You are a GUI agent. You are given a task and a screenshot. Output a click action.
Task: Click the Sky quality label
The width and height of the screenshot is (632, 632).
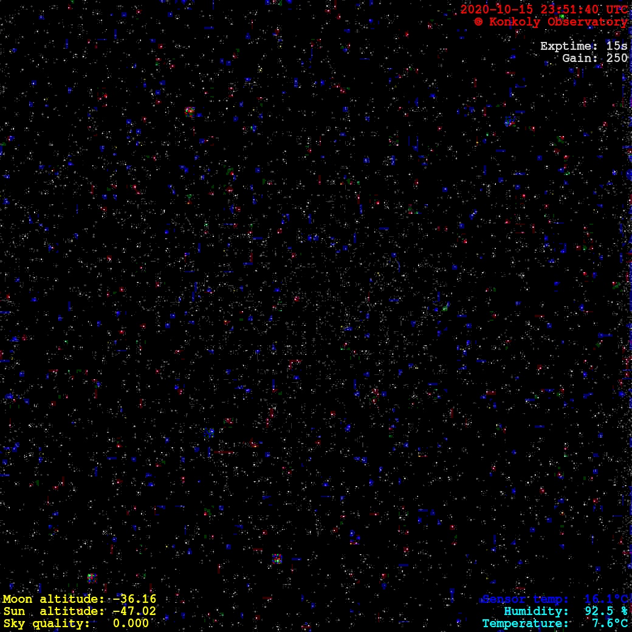[46, 623]
